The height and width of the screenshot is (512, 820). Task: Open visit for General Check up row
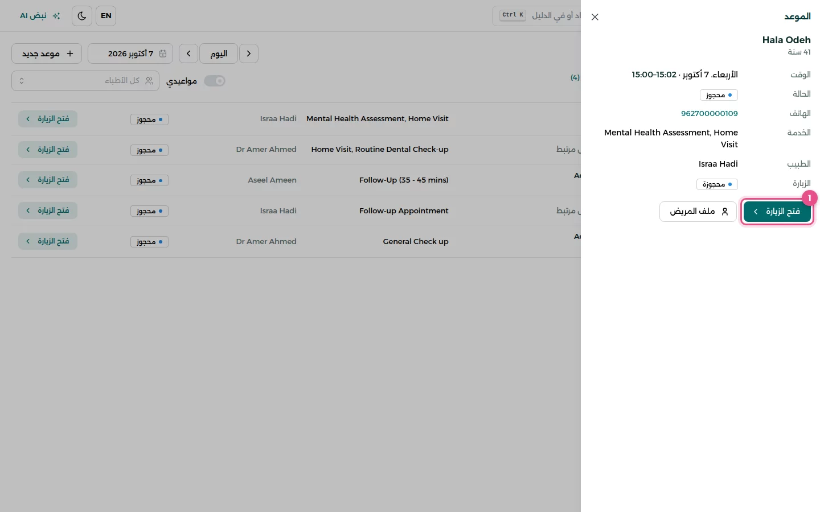(x=48, y=241)
